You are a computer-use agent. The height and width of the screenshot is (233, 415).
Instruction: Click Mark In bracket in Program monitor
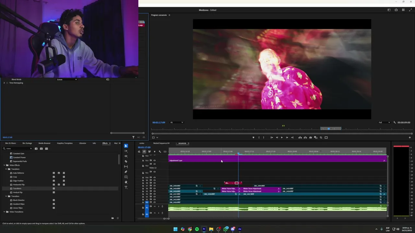[x=259, y=138]
